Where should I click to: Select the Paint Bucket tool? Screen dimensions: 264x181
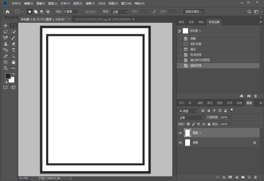(x=5, y=50)
